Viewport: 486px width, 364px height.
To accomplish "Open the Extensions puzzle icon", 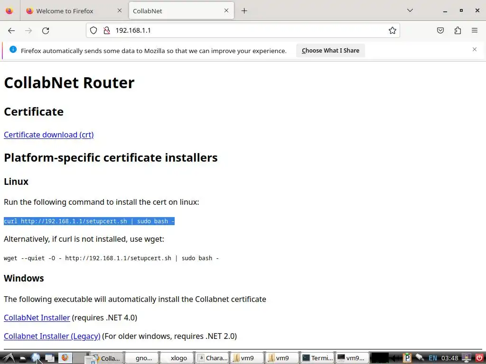I will pyautogui.click(x=458, y=30).
